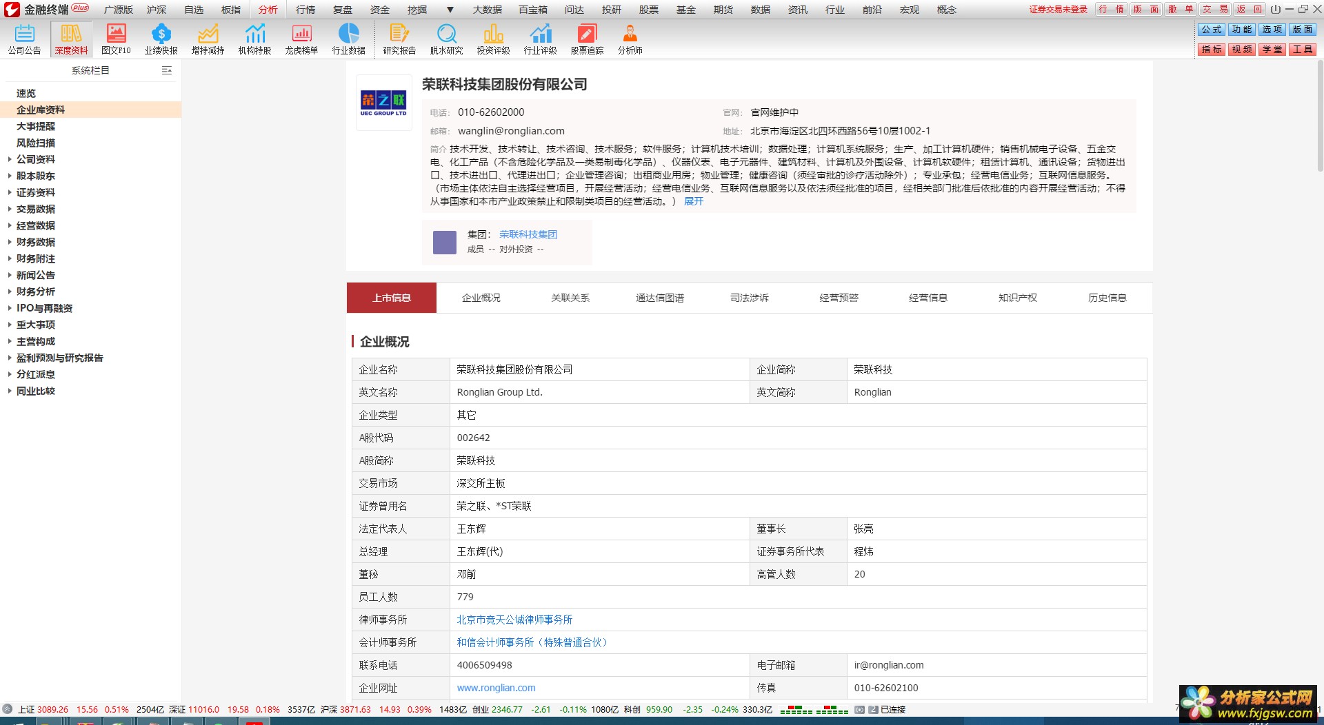Click the sidebar 系统栏目 list toggle icon
The image size is (1324, 725).
coord(166,70)
